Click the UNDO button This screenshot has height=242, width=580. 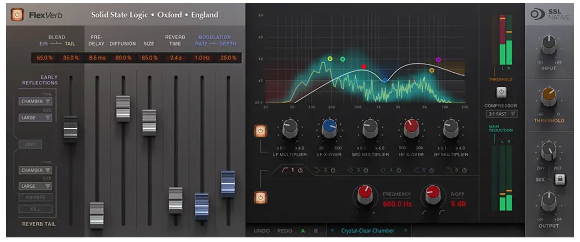pyautogui.click(x=262, y=231)
